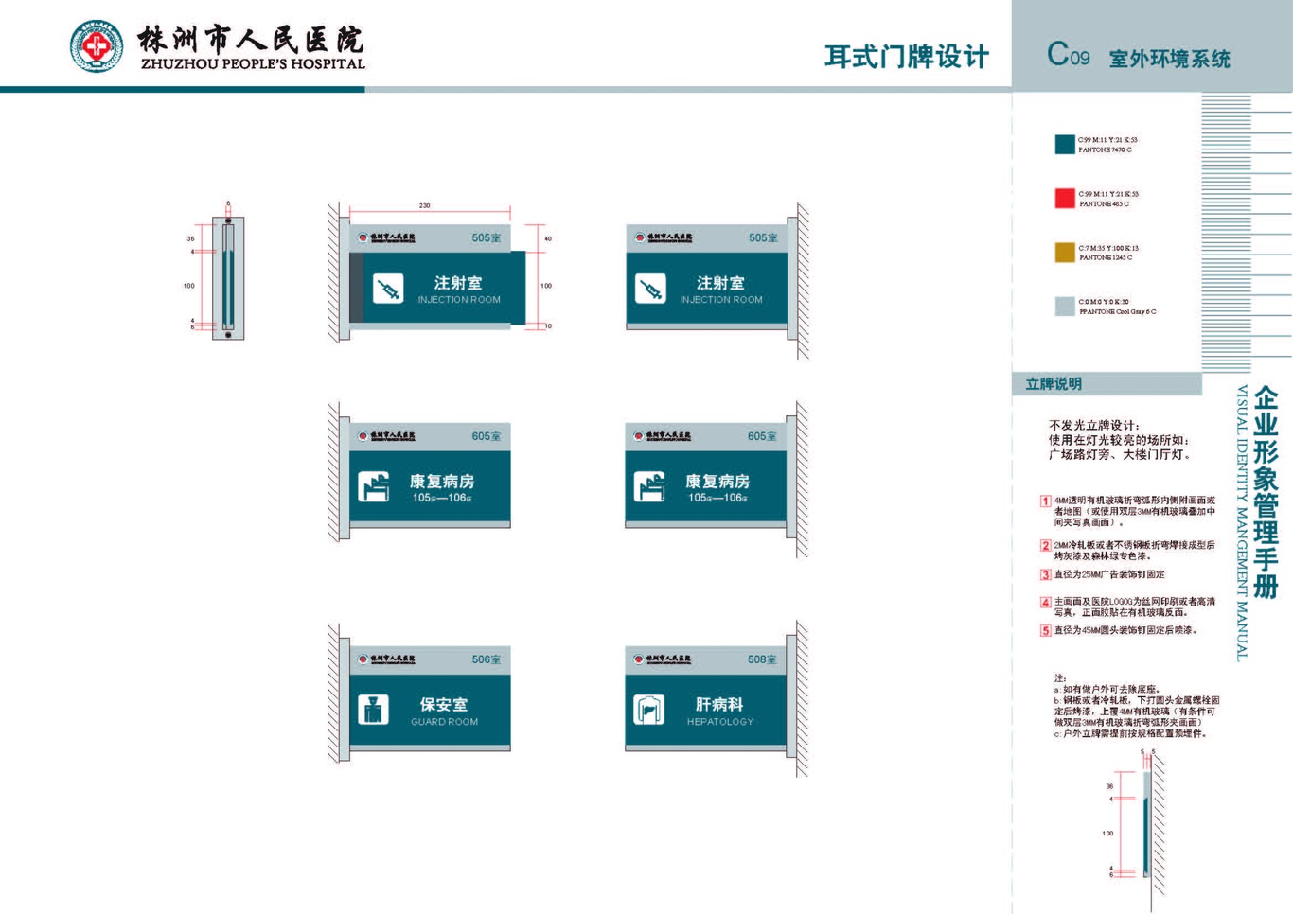Click the sign side-view drawing beside the 505室 signs

[228, 277]
